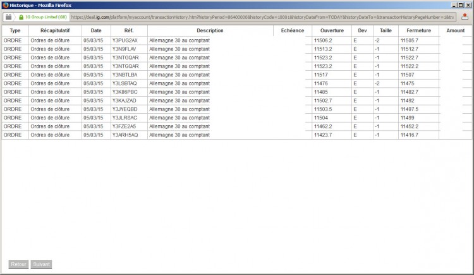Click opening price 11513.2

[323, 49]
